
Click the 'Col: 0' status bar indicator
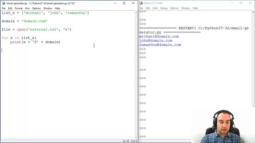coord(134,141)
